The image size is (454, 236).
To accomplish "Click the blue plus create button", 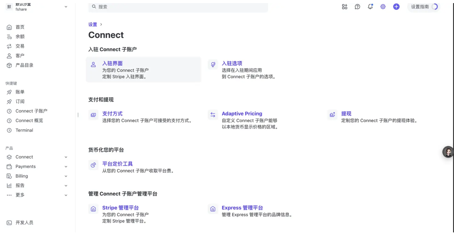I will pyautogui.click(x=396, y=7).
